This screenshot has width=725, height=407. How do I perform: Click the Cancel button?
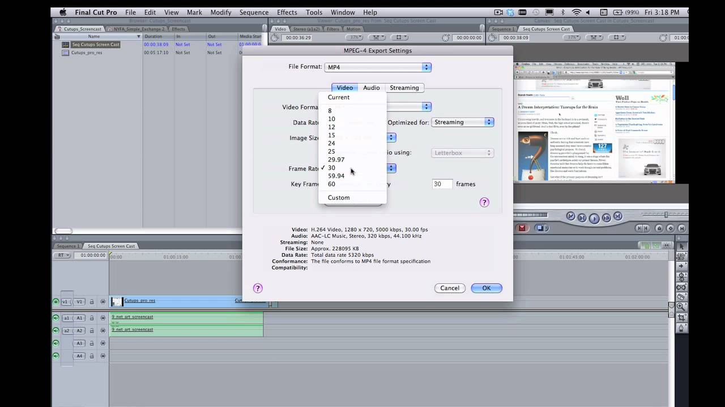(x=450, y=288)
